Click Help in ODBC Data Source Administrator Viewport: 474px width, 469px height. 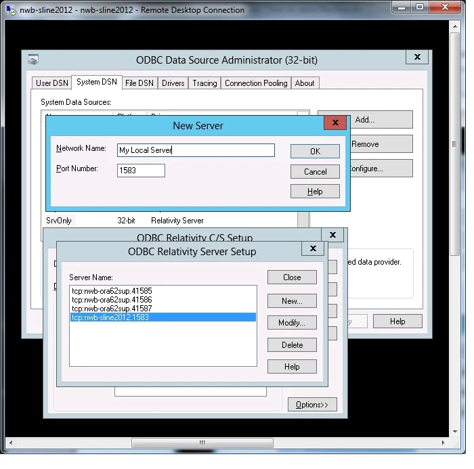coord(397,321)
